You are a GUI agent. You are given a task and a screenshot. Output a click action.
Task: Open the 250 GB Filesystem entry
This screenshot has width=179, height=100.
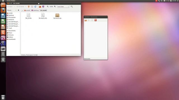[x=13, y=26]
